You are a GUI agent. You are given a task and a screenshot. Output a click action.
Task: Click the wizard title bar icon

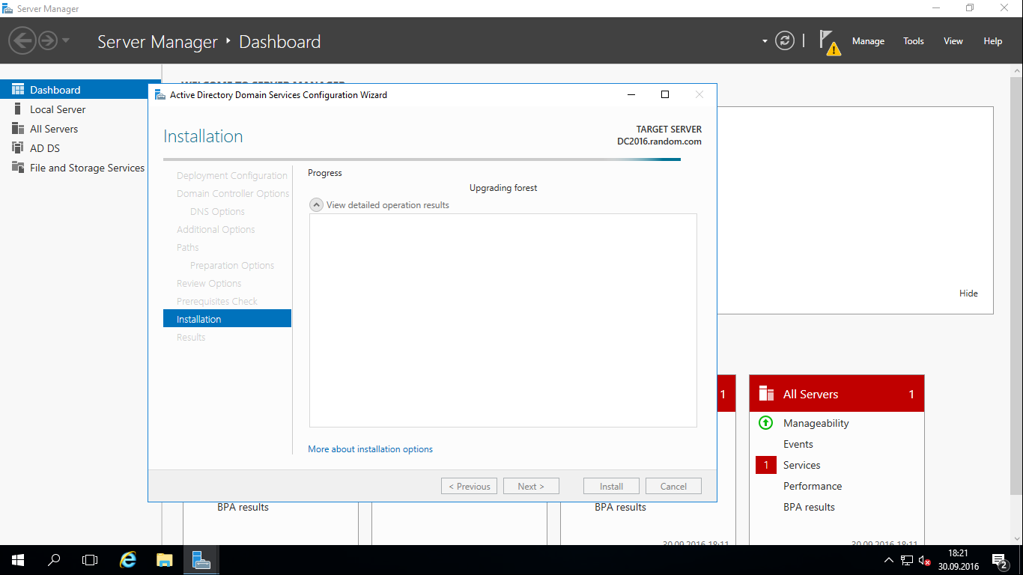tap(160, 94)
